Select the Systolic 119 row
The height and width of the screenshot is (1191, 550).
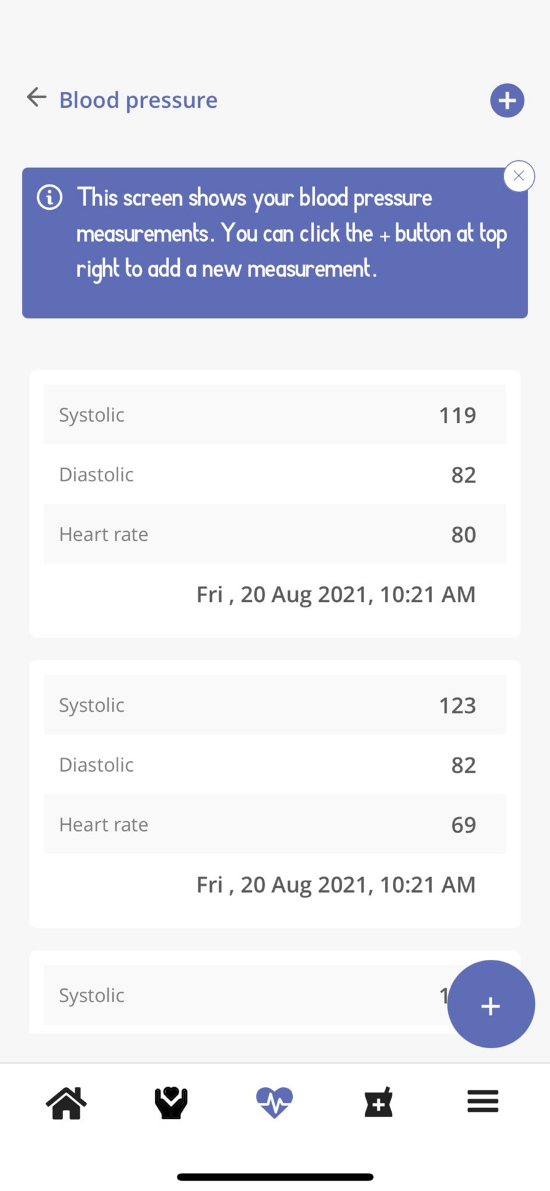point(275,414)
